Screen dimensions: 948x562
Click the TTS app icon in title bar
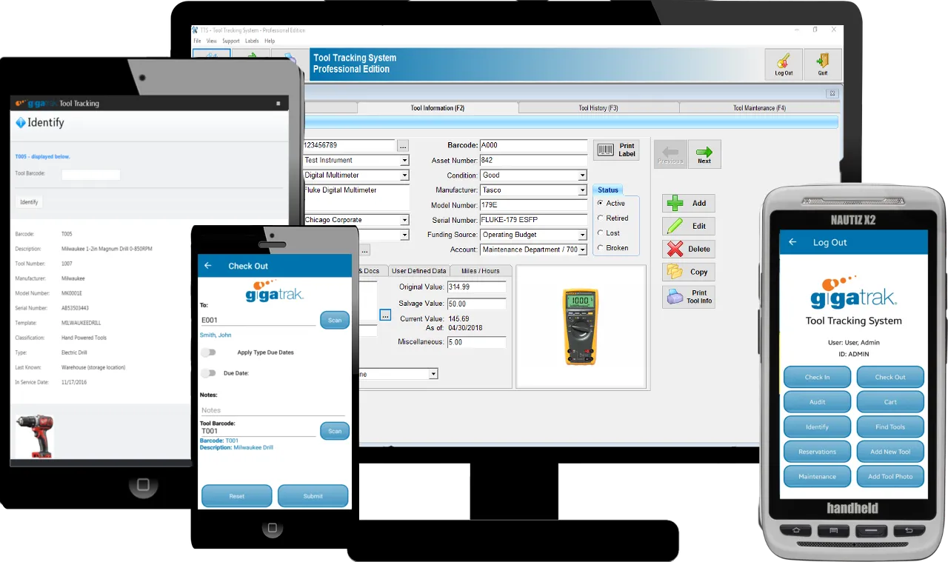[196, 30]
